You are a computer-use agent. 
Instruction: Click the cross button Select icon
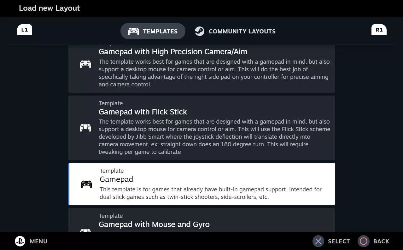tap(318, 241)
